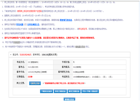Open the 常见问题 link
Image resolution: width=140 pixels, height=101 pixels.
pyautogui.click(x=20, y=24)
